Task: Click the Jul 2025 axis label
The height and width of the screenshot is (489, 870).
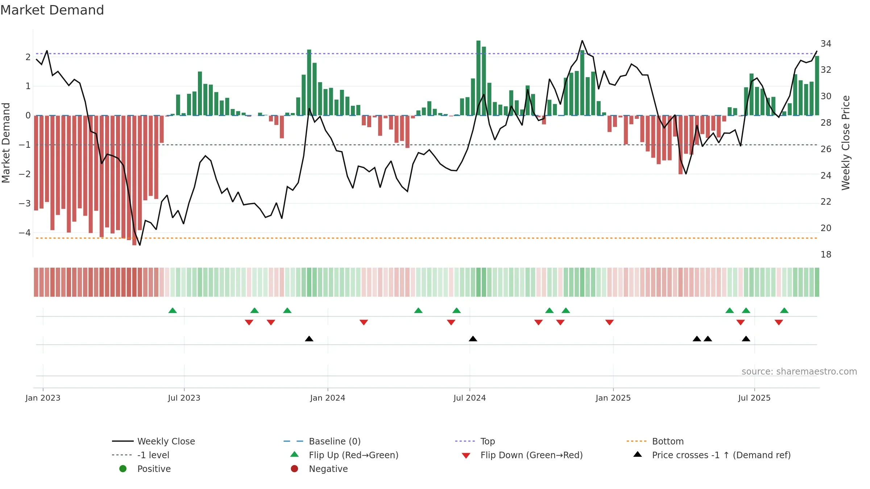Action: [754, 398]
